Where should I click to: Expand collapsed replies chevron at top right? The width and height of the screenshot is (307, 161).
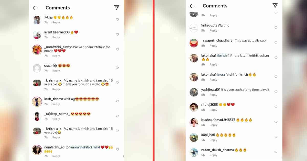[276, 13]
